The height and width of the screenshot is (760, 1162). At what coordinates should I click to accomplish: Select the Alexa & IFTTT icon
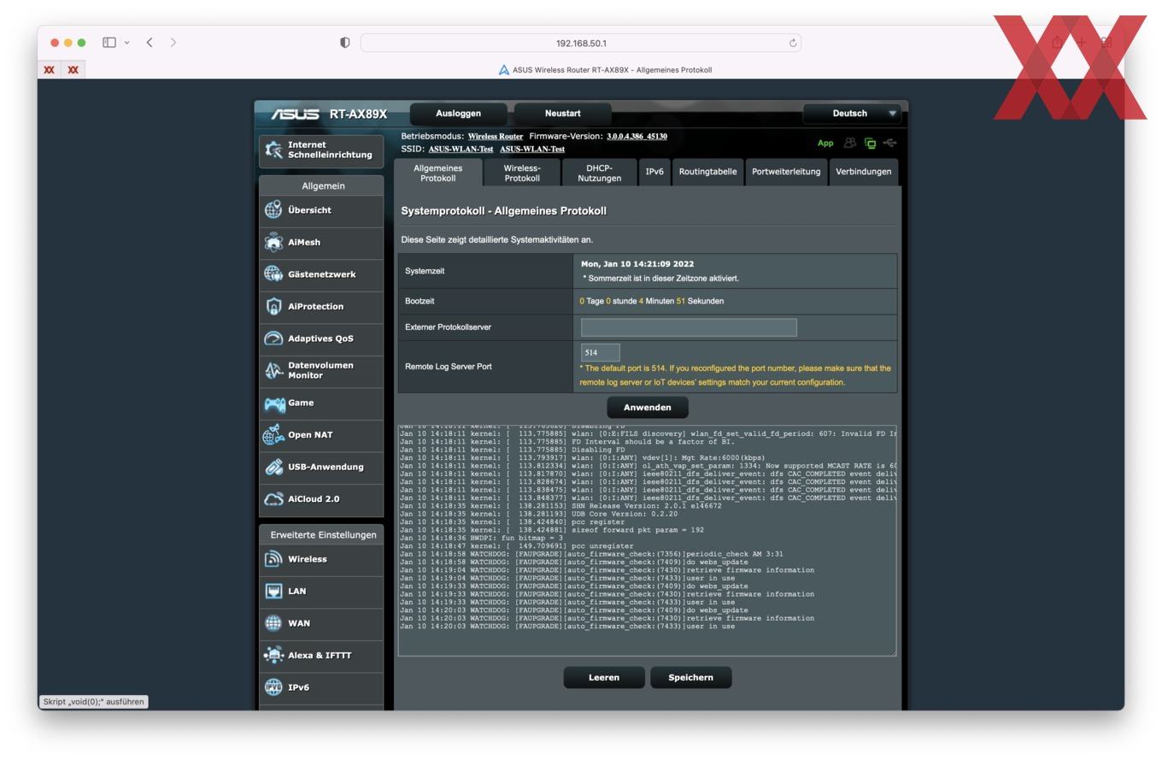[x=273, y=656]
